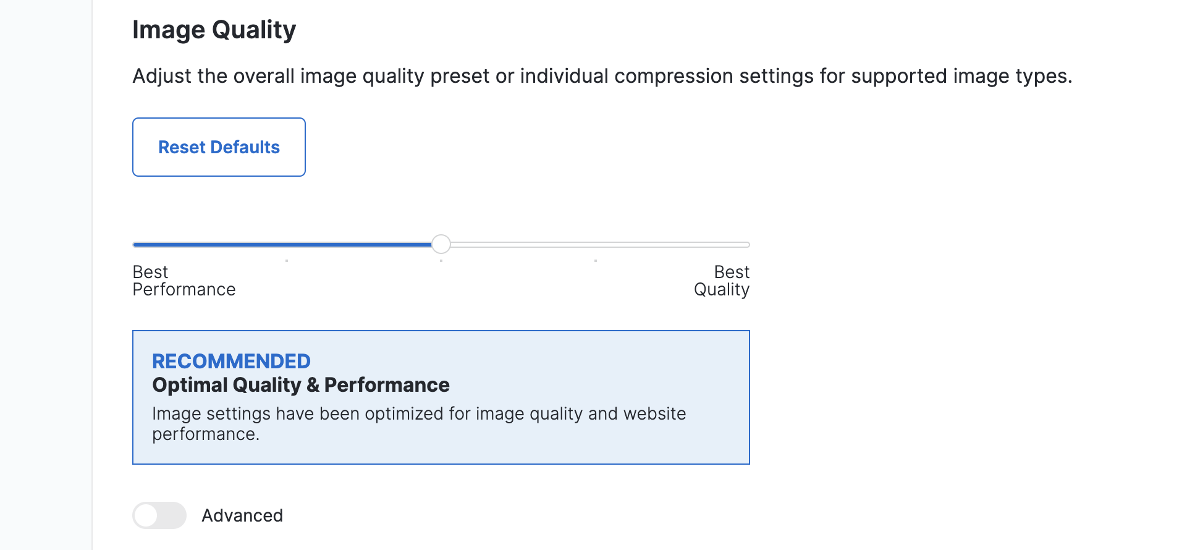
Task: Click the first quarter tick mark below slider
Action: click(287, 261)
